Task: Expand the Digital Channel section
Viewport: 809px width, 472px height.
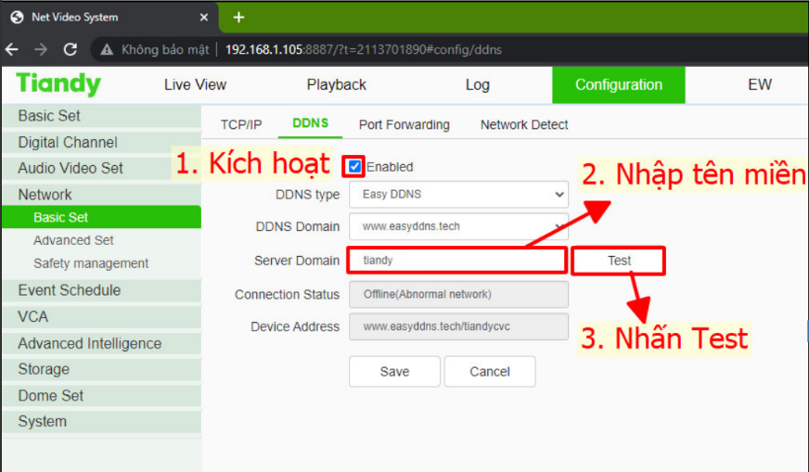Action: [102, 143]
